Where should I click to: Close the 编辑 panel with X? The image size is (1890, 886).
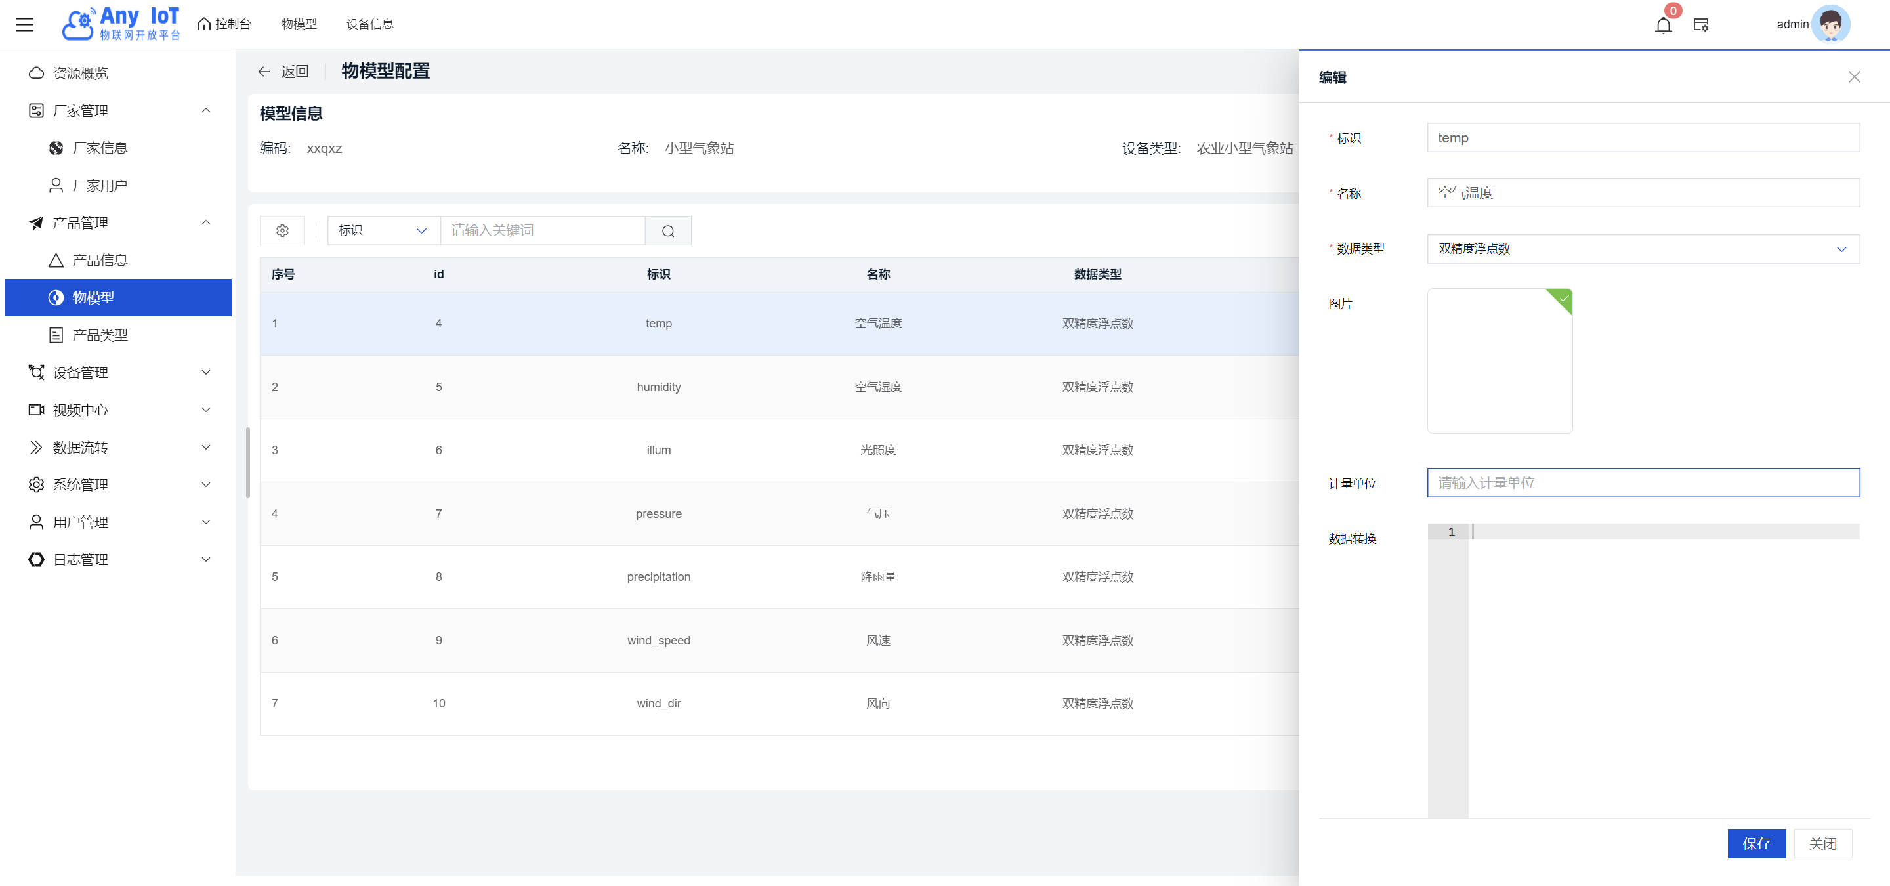tap(1854, 77)
